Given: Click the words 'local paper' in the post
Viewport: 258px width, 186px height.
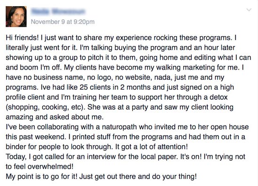Looking at the screenshot, I should [x=160, y=157].
